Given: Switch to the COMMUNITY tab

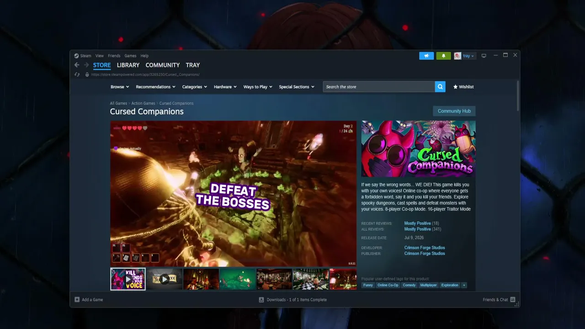Looking at the screenshot, I should (x=163, y=65).
